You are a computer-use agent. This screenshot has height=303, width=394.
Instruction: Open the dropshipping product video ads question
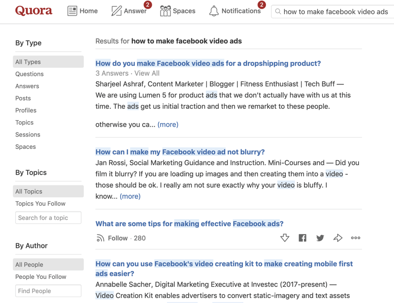(208, 63)
